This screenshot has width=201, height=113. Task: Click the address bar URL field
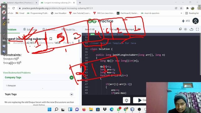(96, 8)
